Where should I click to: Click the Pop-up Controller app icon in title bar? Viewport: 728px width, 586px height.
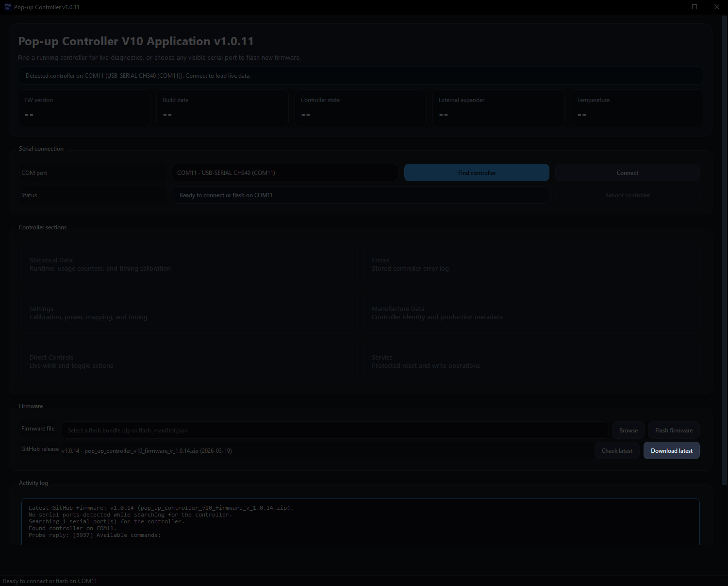(7, 7)
